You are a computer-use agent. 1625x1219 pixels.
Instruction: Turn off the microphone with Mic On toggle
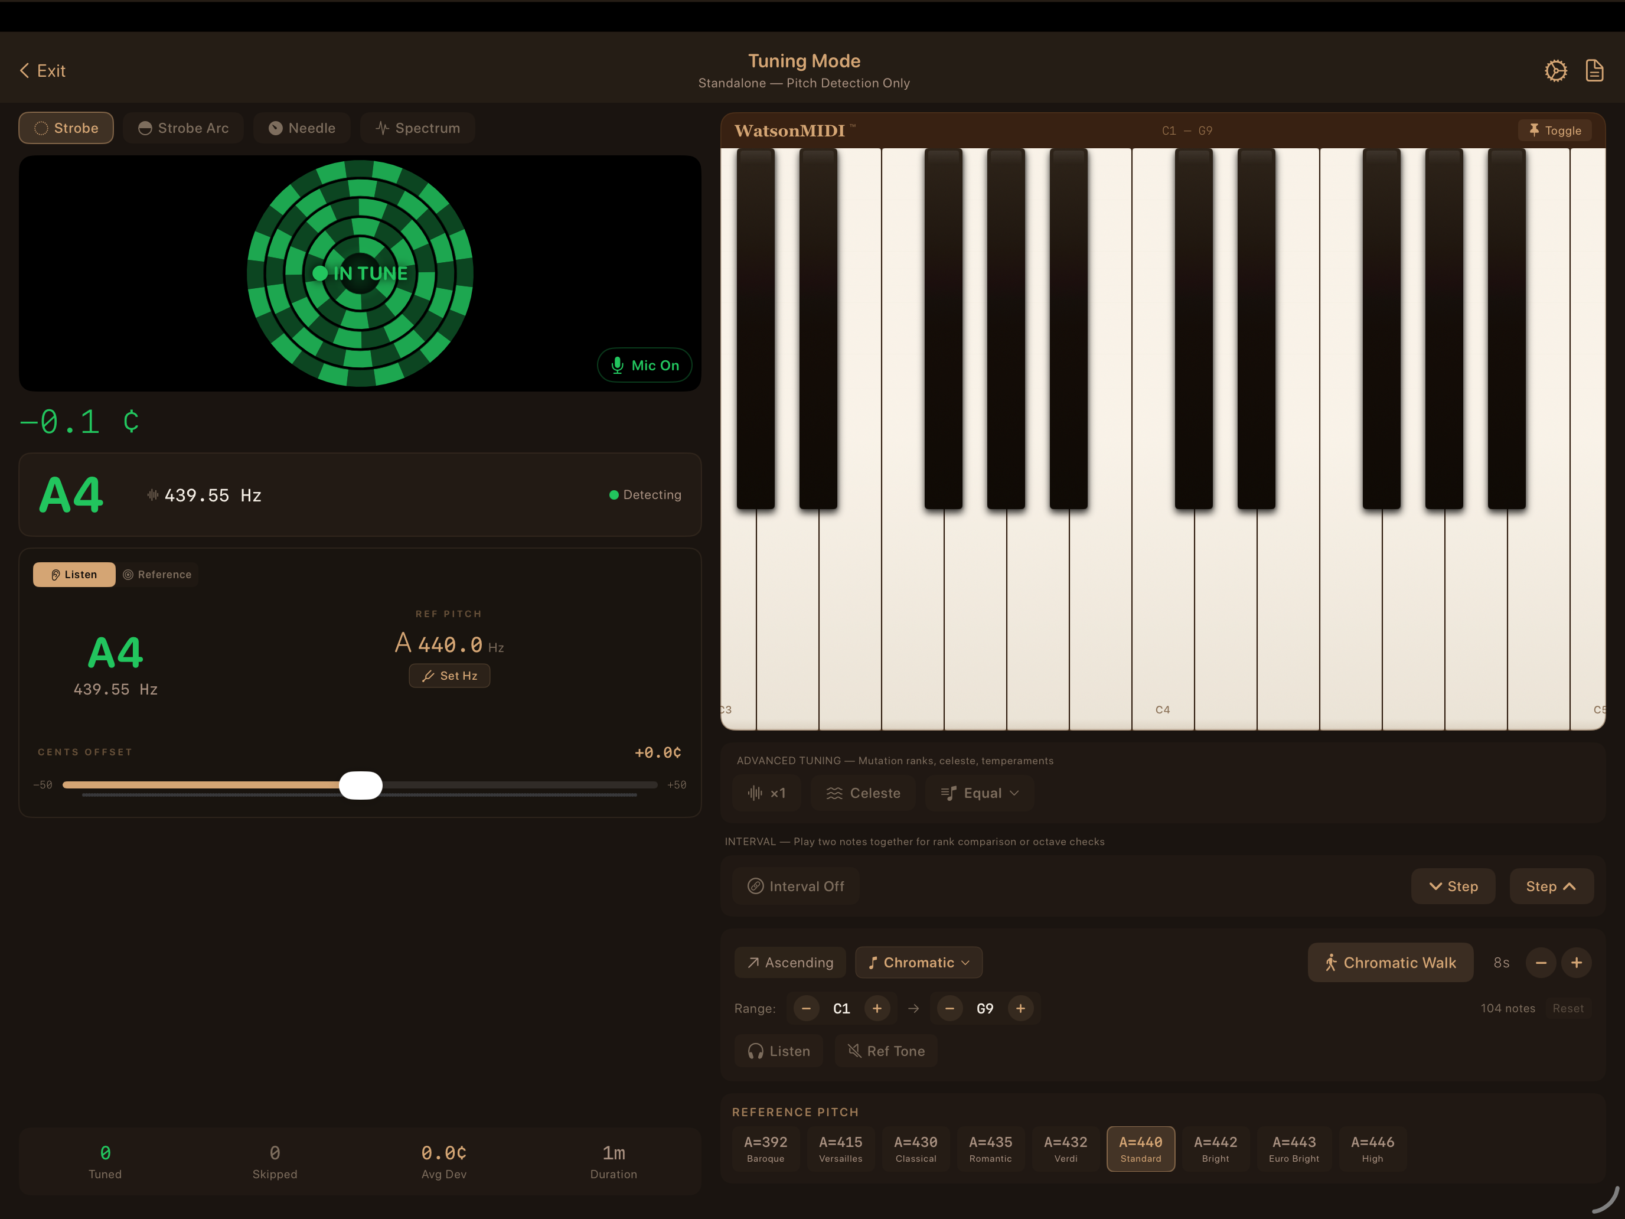tap(644, 364)
